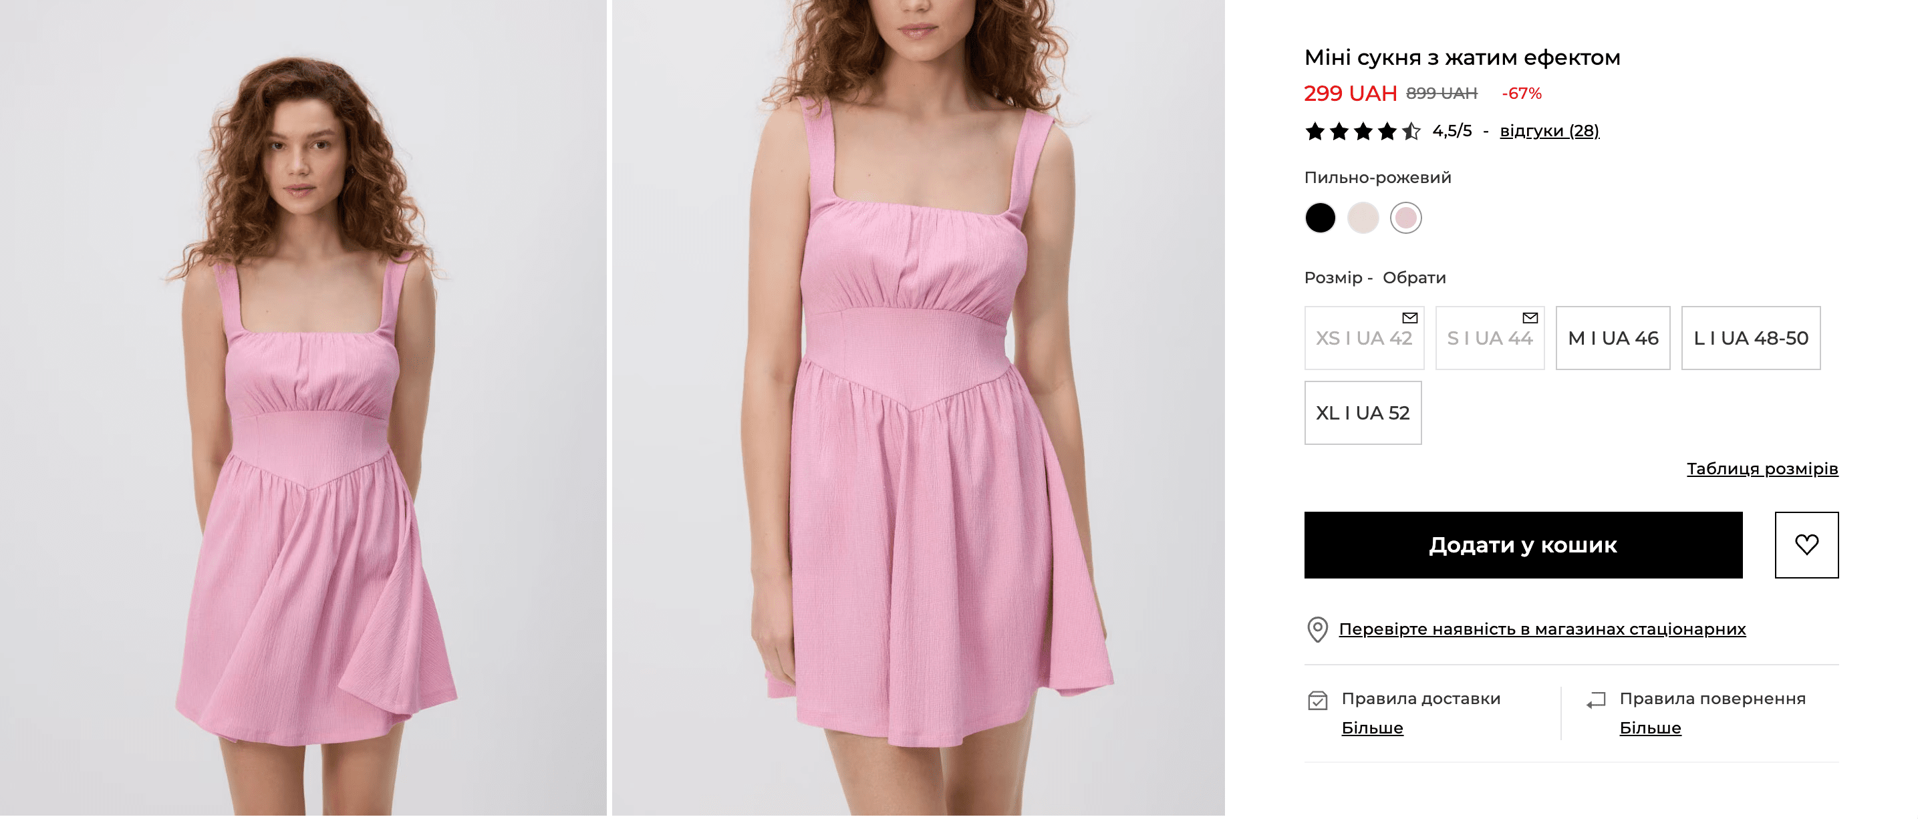The image size is (1918, 819).
Task: Select size M UA 46
Action: click(1613, 338)
